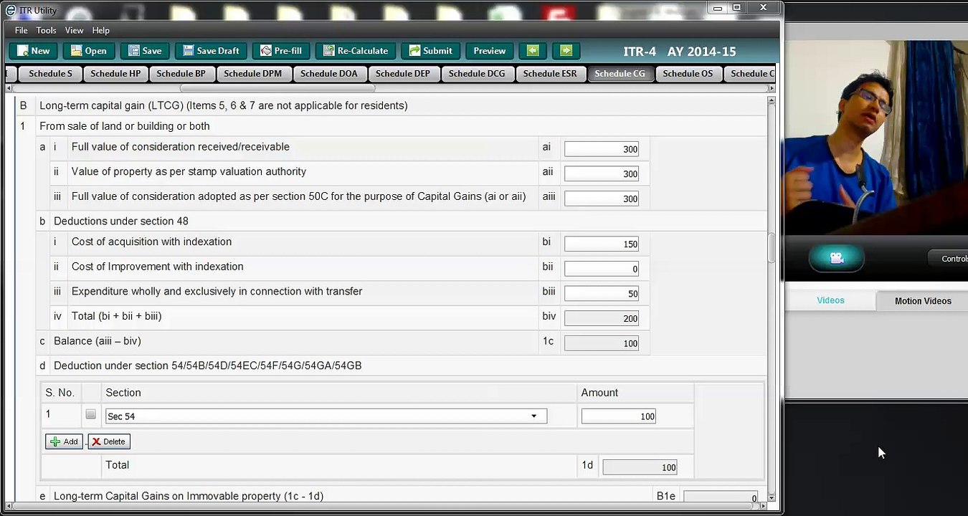Click 'From sale of land or building' text
Image resolution: width=968 pixels, height=516 pixels.
click(124, 126)
